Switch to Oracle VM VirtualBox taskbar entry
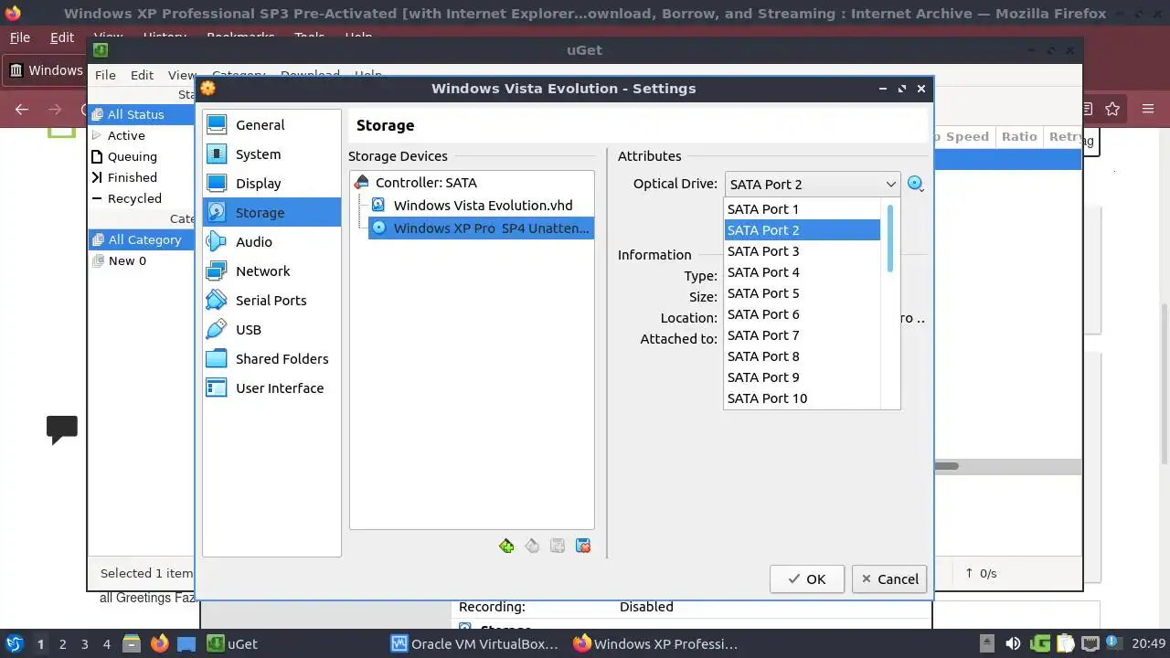Image resolution: width=1170 pixels, height=658 pixels. tap(474, 644)
